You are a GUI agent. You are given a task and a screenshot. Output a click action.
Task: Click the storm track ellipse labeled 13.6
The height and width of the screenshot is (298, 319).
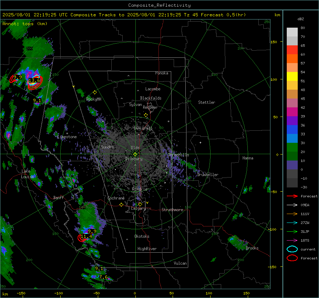coord(35,82)
